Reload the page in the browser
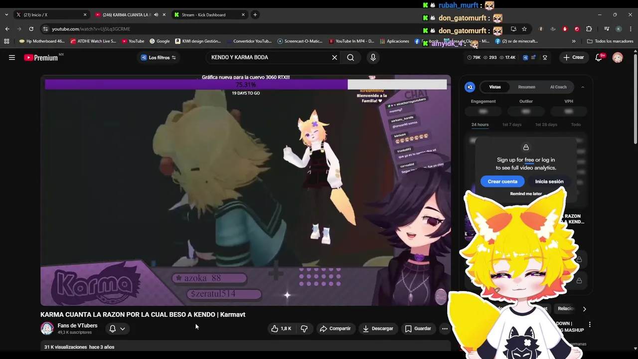This screenshot has width=638, height=359. tap(31, 29)
